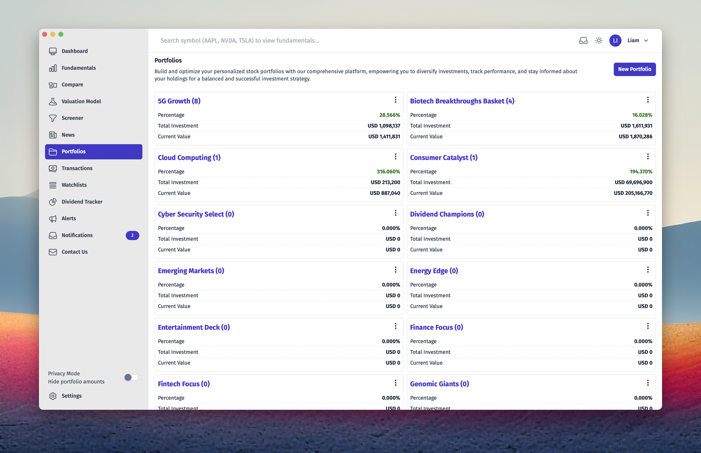Click the Compare icon in sidebar
Screen dimensions: 701x453
[x=53, y=85]
